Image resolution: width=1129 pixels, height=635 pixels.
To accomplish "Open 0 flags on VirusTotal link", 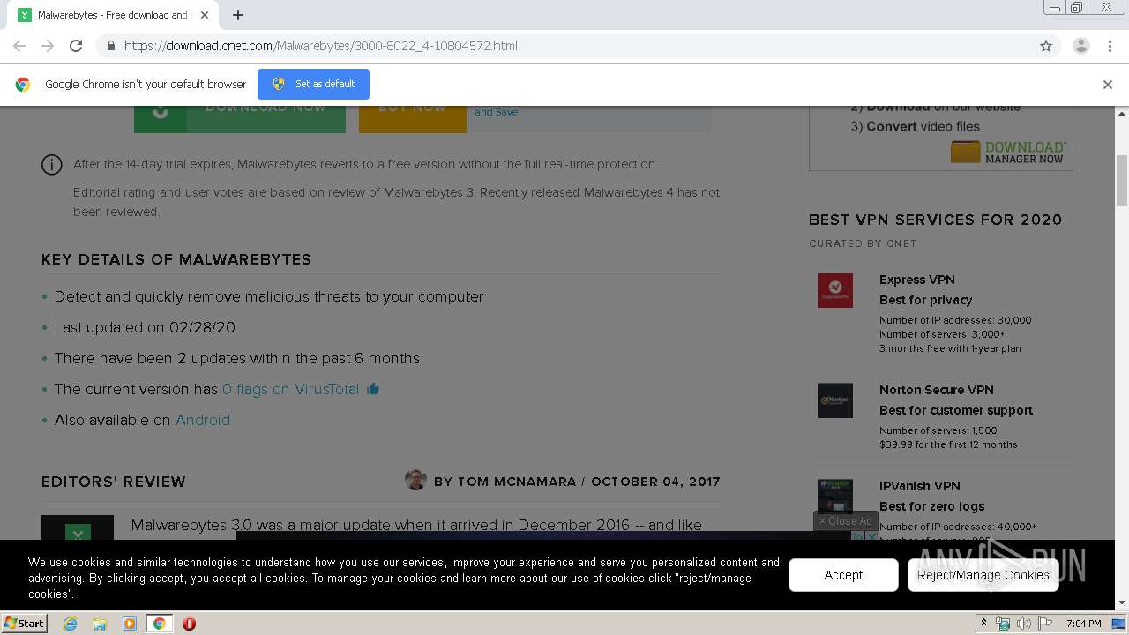I will click(x=290, y=389).
